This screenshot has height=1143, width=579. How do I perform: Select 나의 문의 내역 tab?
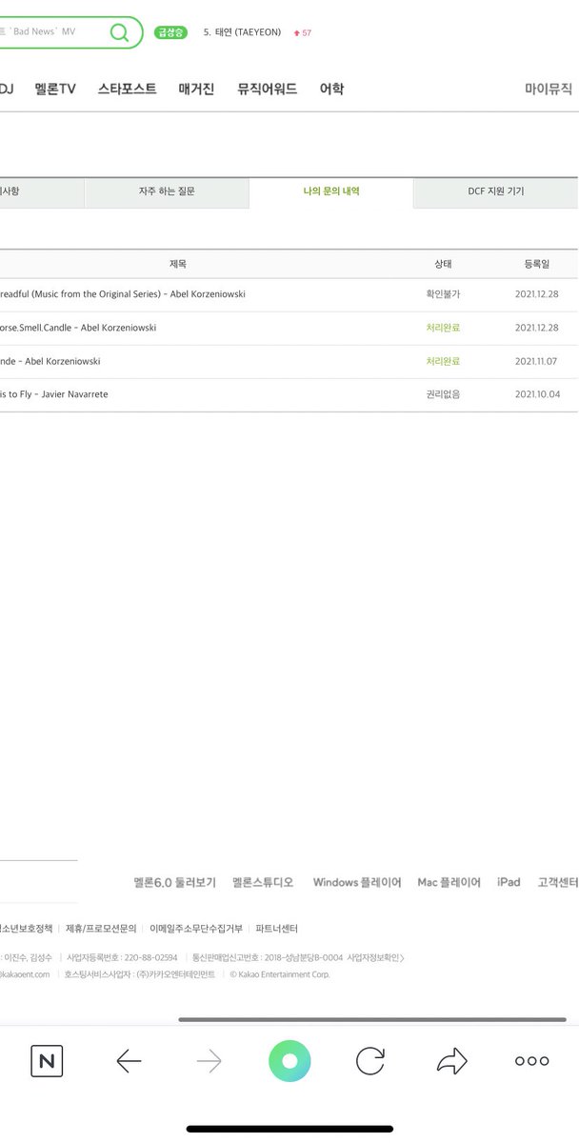pyautogui.click(x=331, y=191)
